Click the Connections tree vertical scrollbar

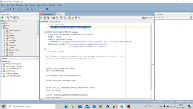tap(38, 28)
